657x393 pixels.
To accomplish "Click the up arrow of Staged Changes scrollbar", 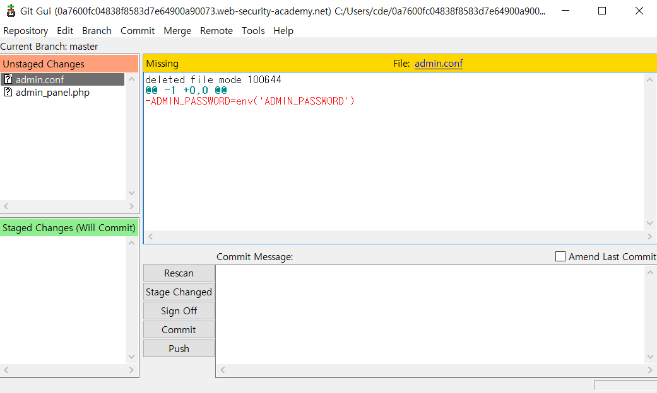I will point(131,243).
